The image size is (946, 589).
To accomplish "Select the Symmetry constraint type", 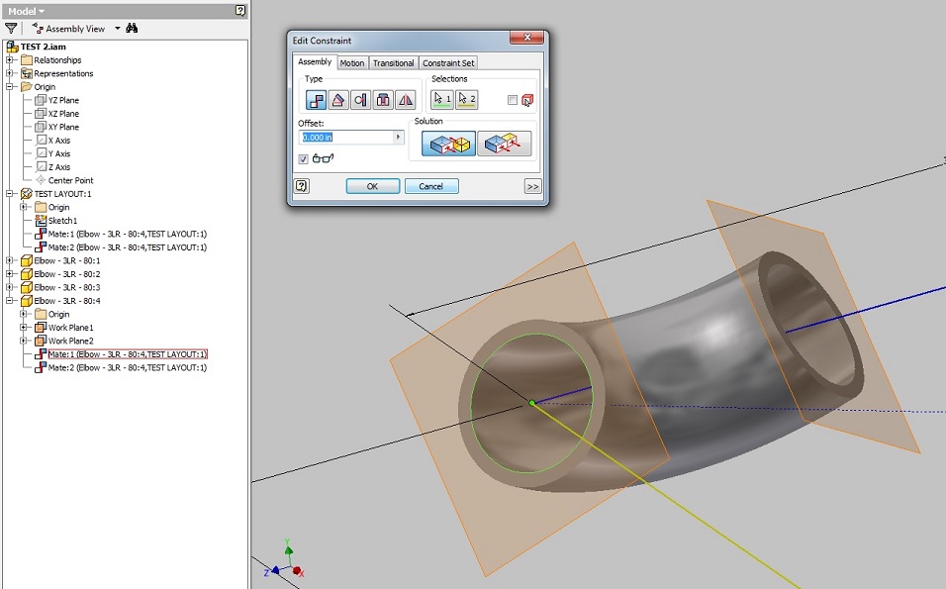I will [x=404, y=99].
